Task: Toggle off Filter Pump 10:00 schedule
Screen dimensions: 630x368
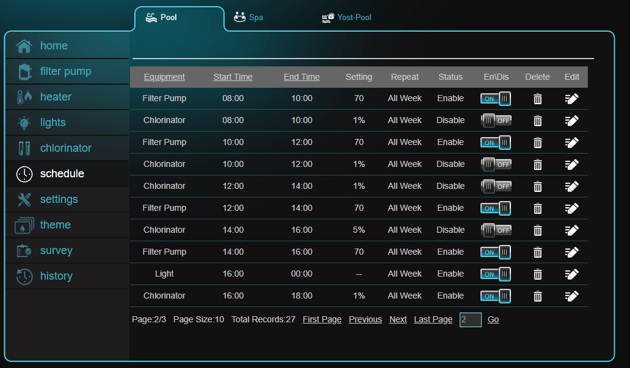Action: click(496, 143)
